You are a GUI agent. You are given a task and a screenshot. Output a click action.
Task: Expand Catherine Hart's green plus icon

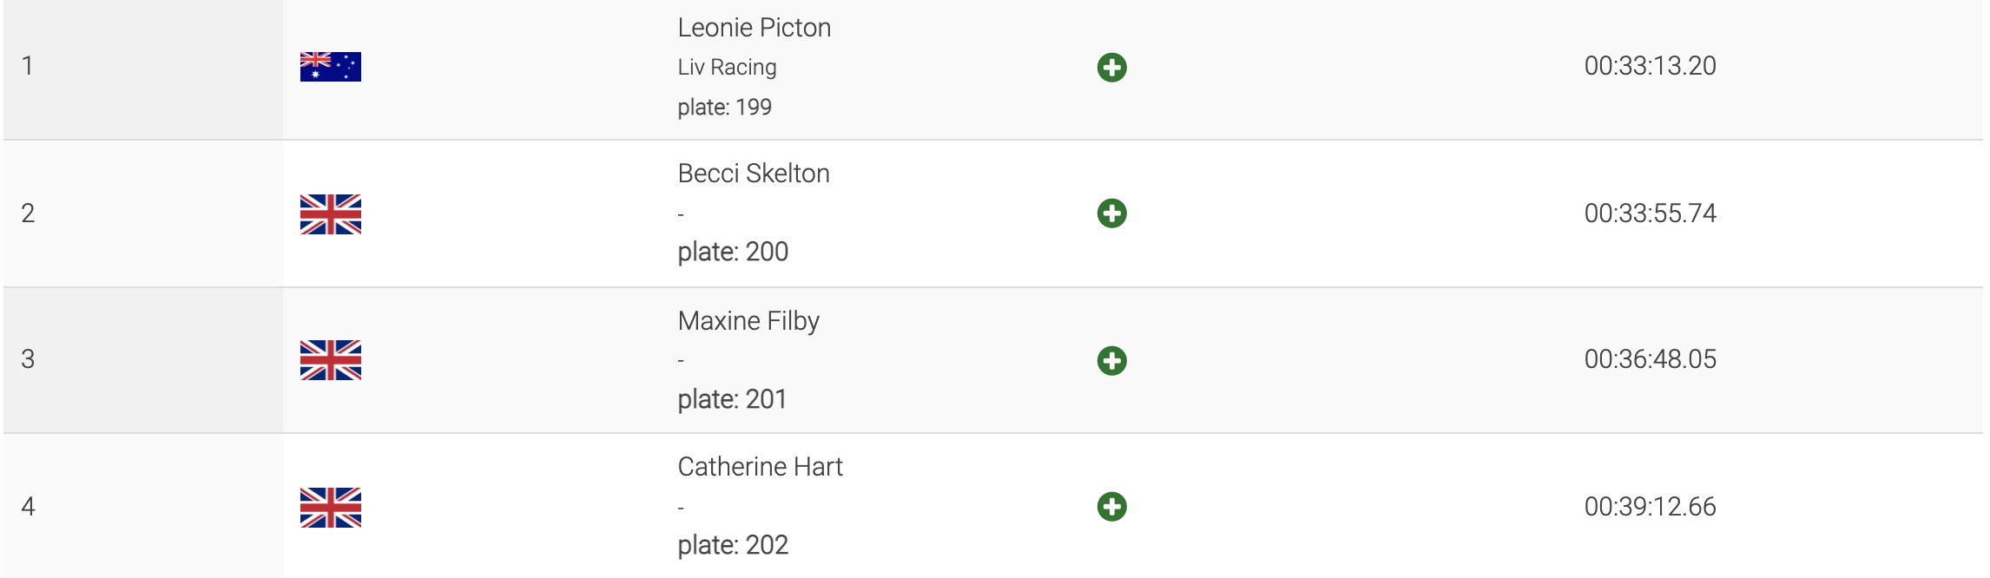click(x=1111, y=507)
